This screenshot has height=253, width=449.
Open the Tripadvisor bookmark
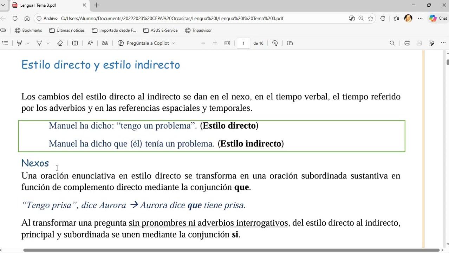click(x=198, y=30)
